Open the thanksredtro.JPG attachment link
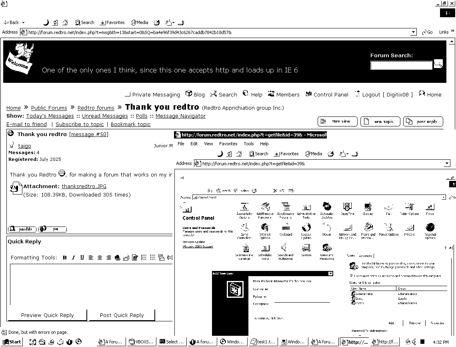Screen dimensions: 456x347 point(84,186)
